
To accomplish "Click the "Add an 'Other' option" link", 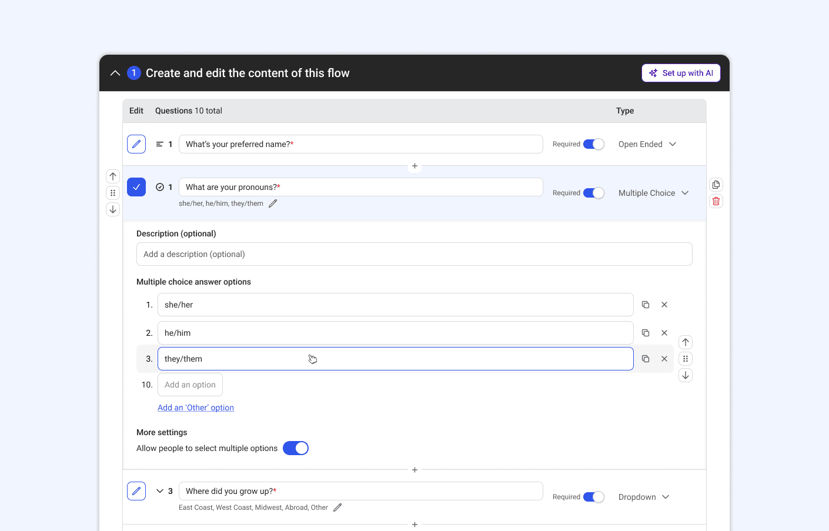I will click(x=196, y=408).
